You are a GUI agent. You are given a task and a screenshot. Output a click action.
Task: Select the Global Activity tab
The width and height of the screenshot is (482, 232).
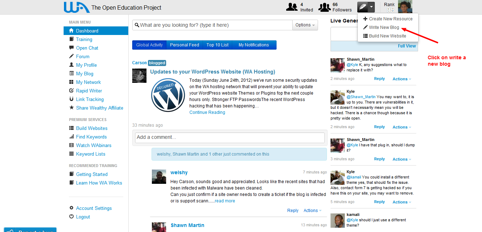click(149, 45)
